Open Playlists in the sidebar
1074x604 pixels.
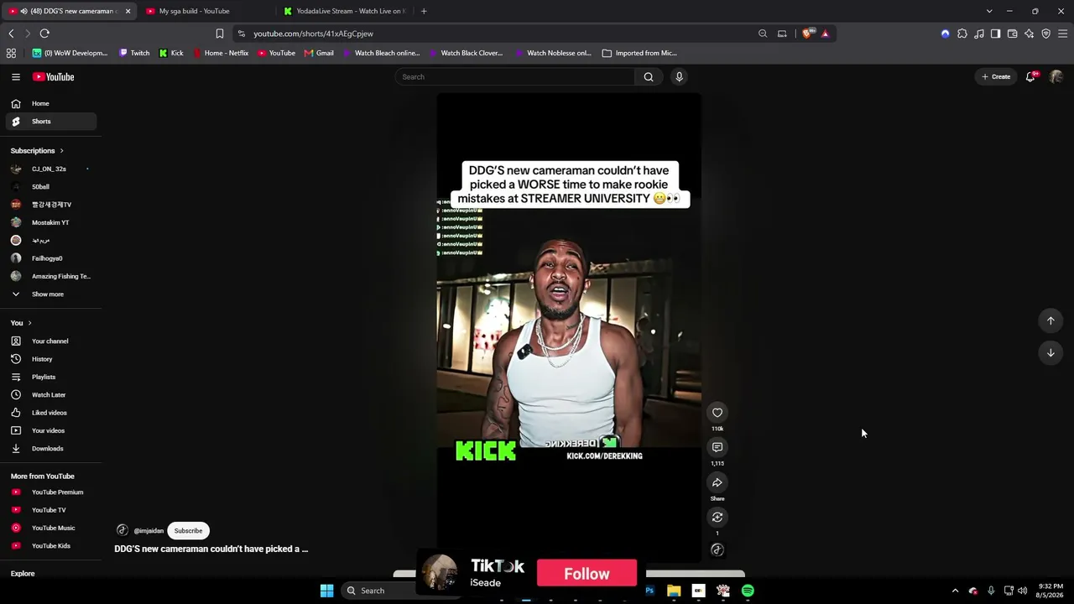pos(51,377)
